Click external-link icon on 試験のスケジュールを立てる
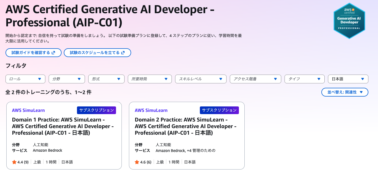 [x=123, y=53]
